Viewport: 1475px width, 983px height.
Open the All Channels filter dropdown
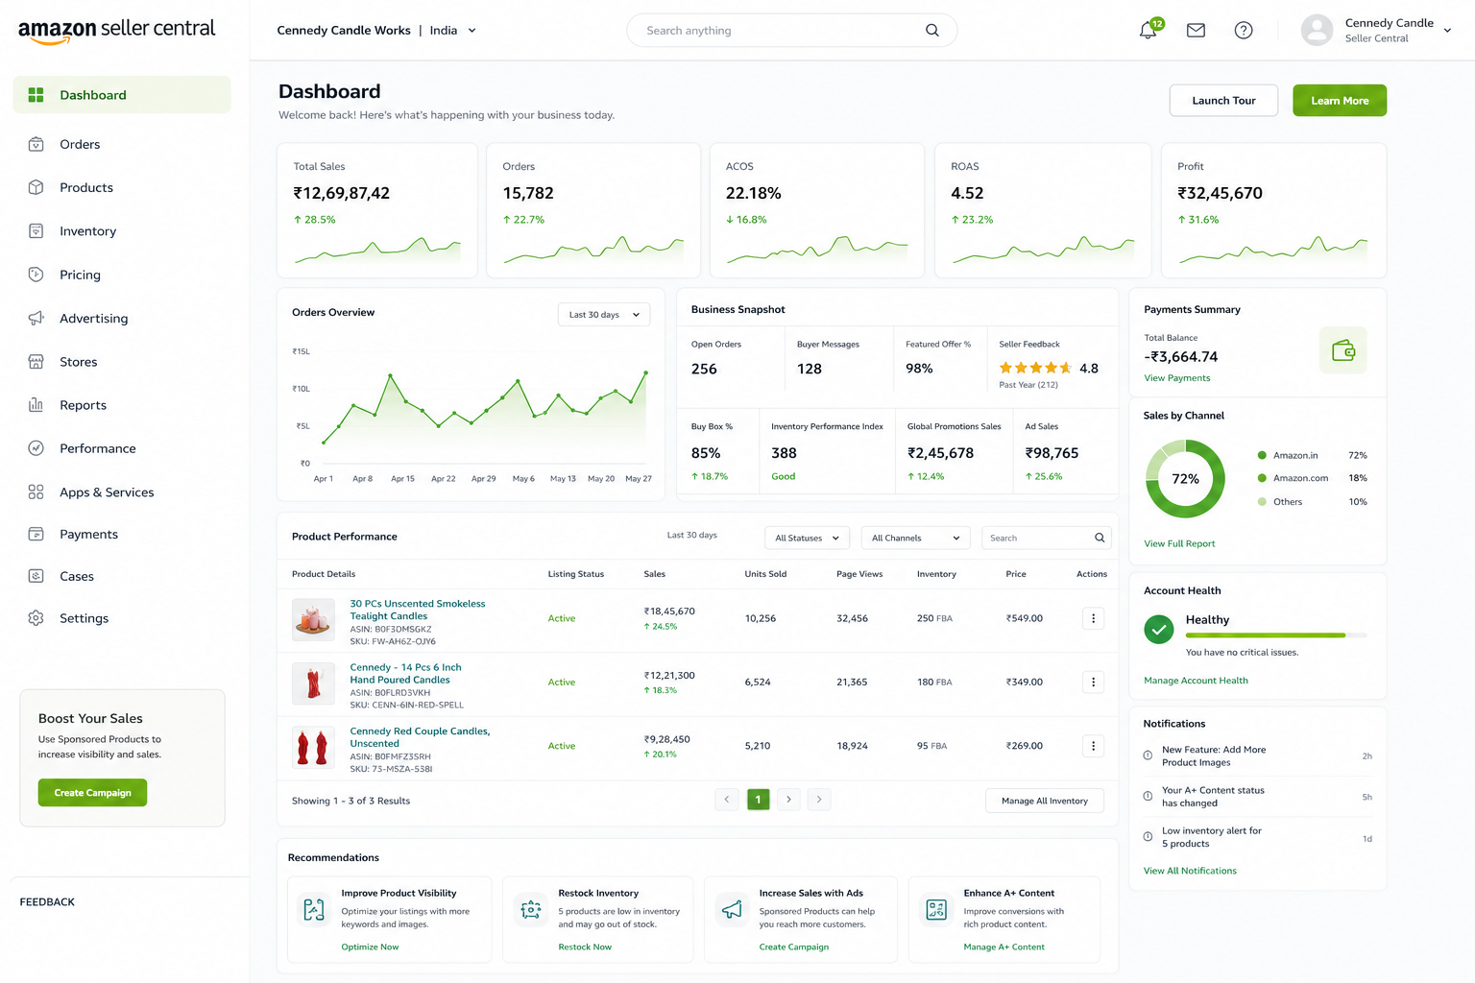pyautogui.click(x=915, y=538)
